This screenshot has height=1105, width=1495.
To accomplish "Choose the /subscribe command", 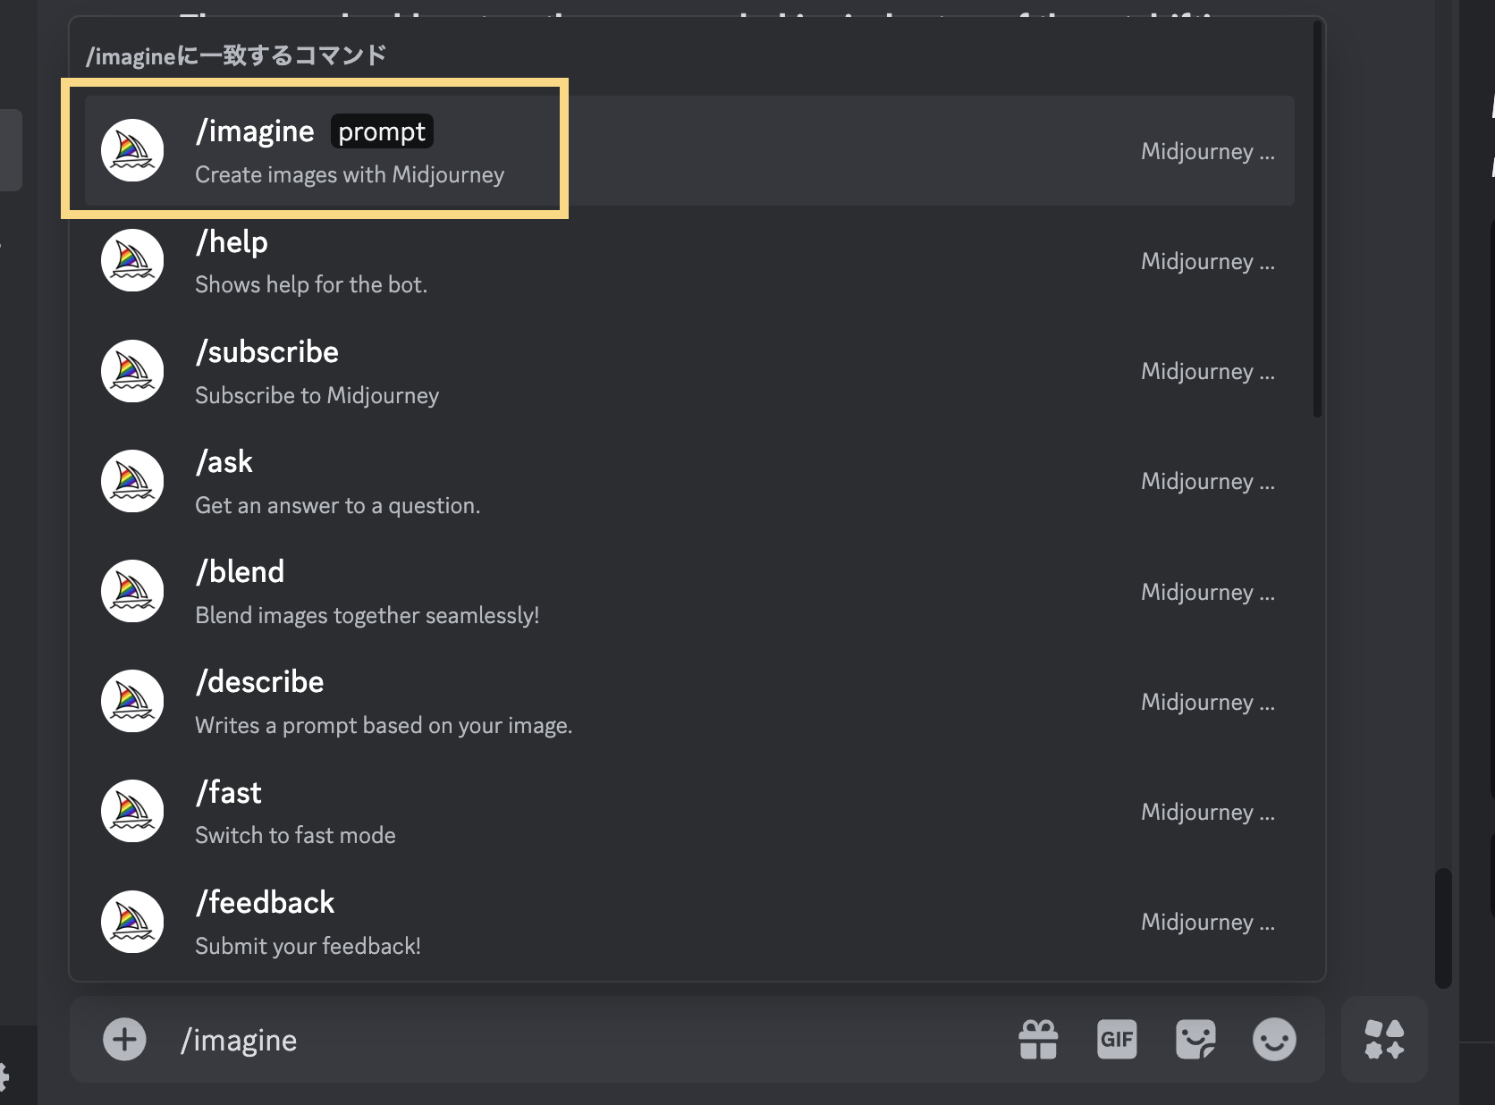I will click(267, 352).
